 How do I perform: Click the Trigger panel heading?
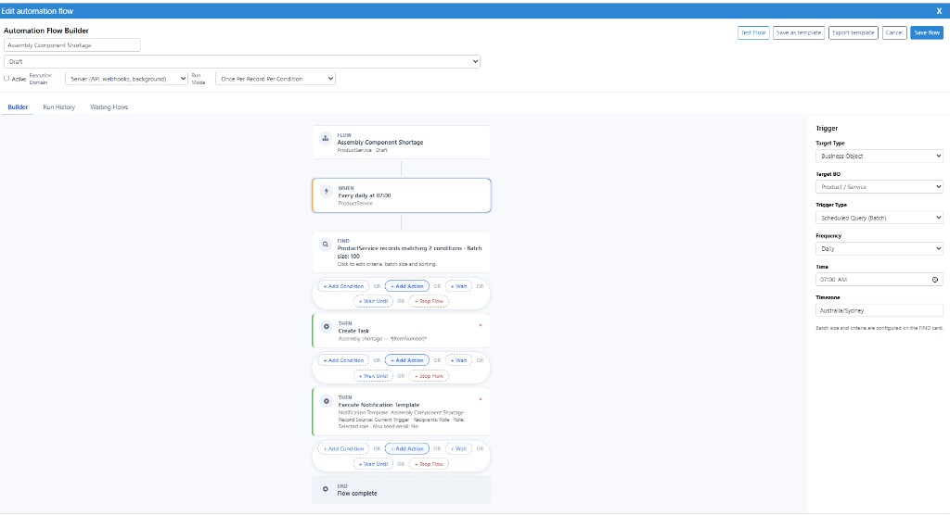point(827,129)
